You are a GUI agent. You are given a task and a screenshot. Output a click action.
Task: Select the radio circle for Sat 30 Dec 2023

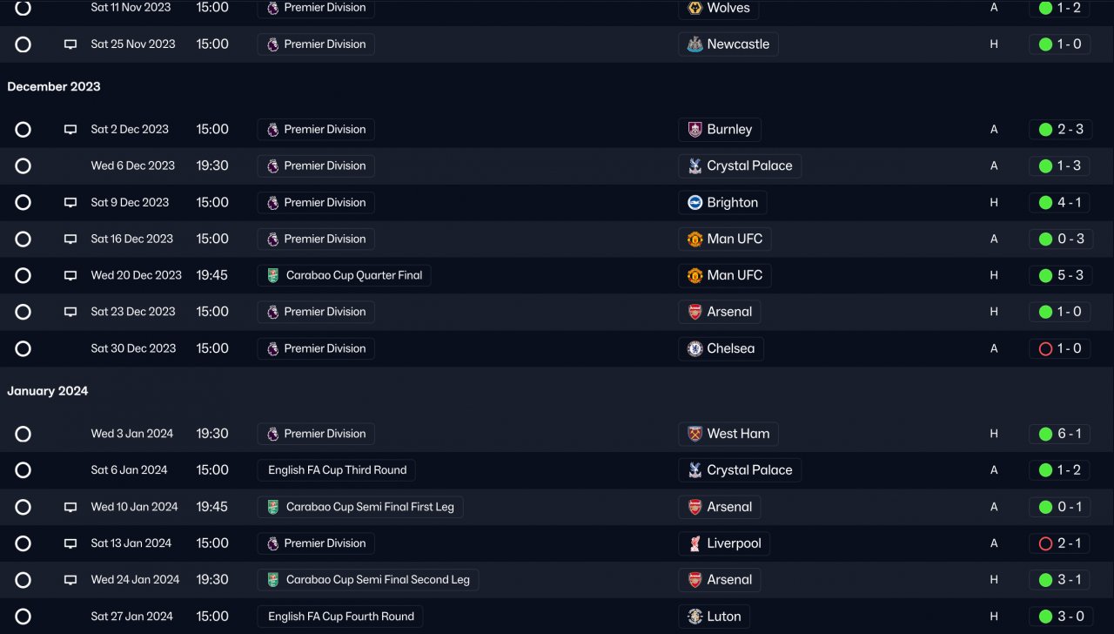(23, 348)
